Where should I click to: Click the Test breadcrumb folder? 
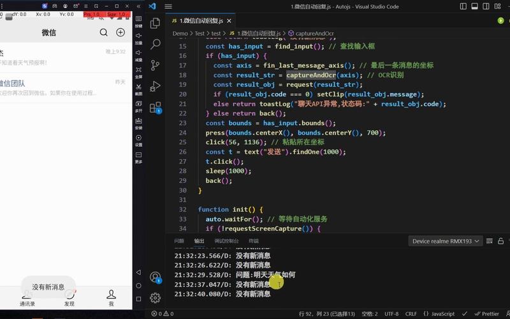pyautogui.click(x=200, y=33)
